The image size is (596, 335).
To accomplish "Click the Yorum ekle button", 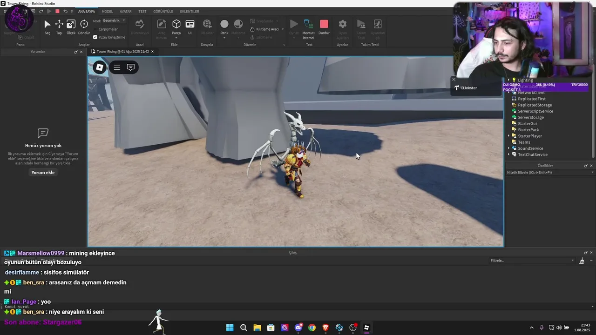I will point(43,173).
